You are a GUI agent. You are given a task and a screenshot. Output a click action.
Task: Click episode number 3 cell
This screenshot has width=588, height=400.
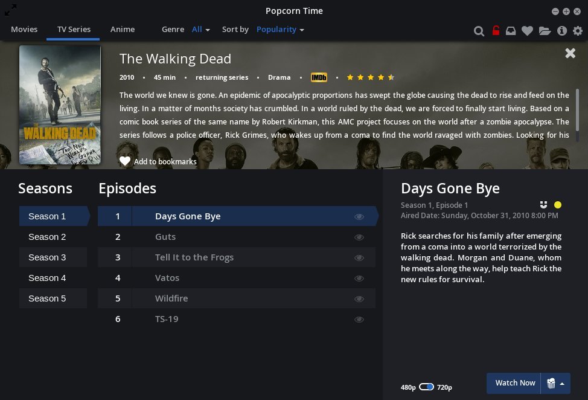click(115, 257)
